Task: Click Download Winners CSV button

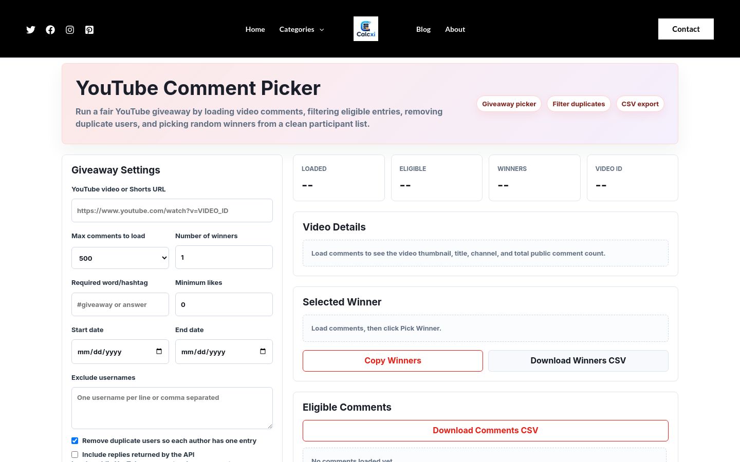Action: pyautogui.click(x=578, y=361)
